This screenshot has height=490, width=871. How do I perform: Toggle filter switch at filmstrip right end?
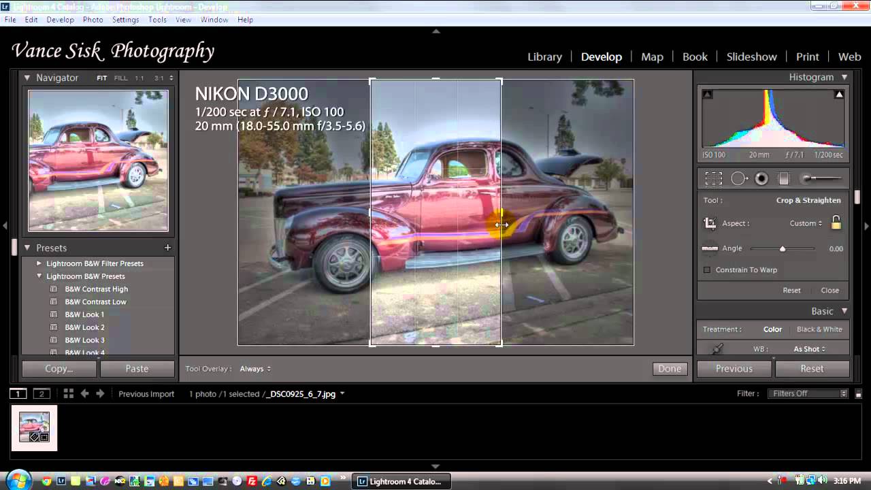[x=859, y=394]
